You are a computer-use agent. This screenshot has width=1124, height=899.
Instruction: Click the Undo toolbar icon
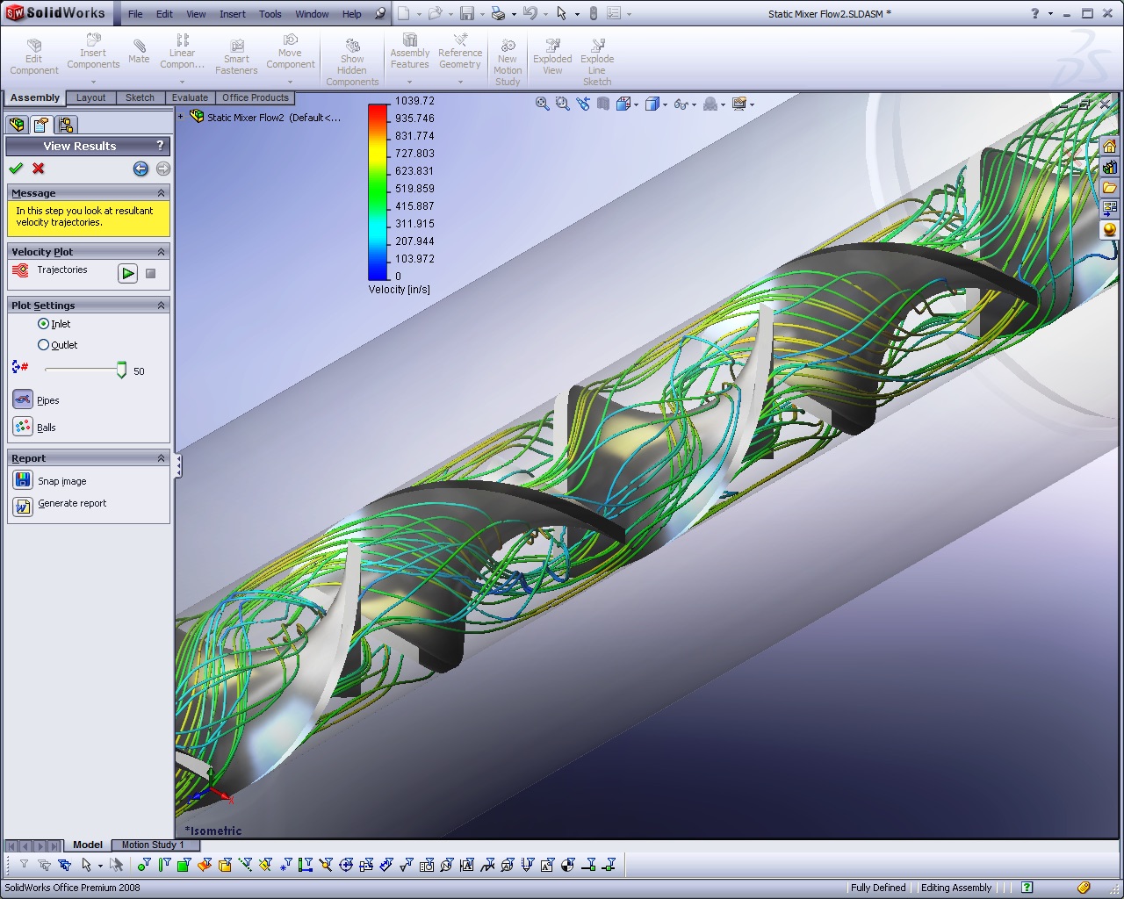(530, 13)
